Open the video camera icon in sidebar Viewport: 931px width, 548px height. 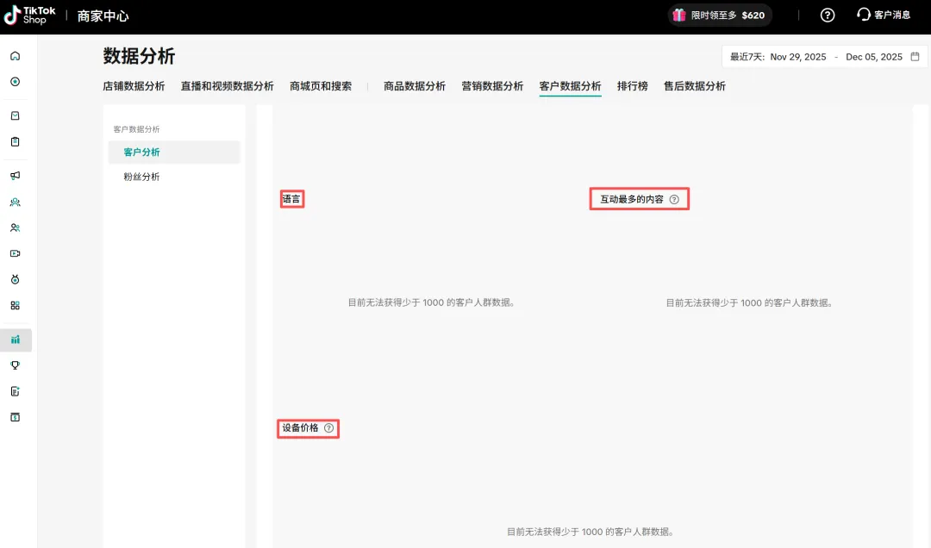15,253
